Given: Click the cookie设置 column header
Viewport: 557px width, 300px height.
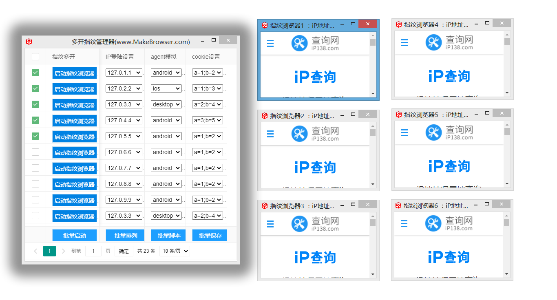Looking at the screenshot, I should [206, 57].
